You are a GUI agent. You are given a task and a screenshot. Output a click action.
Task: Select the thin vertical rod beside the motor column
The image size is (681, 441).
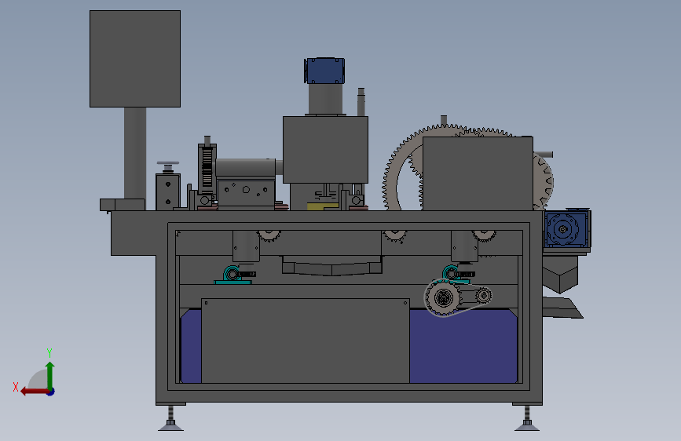tap(361, 102)
